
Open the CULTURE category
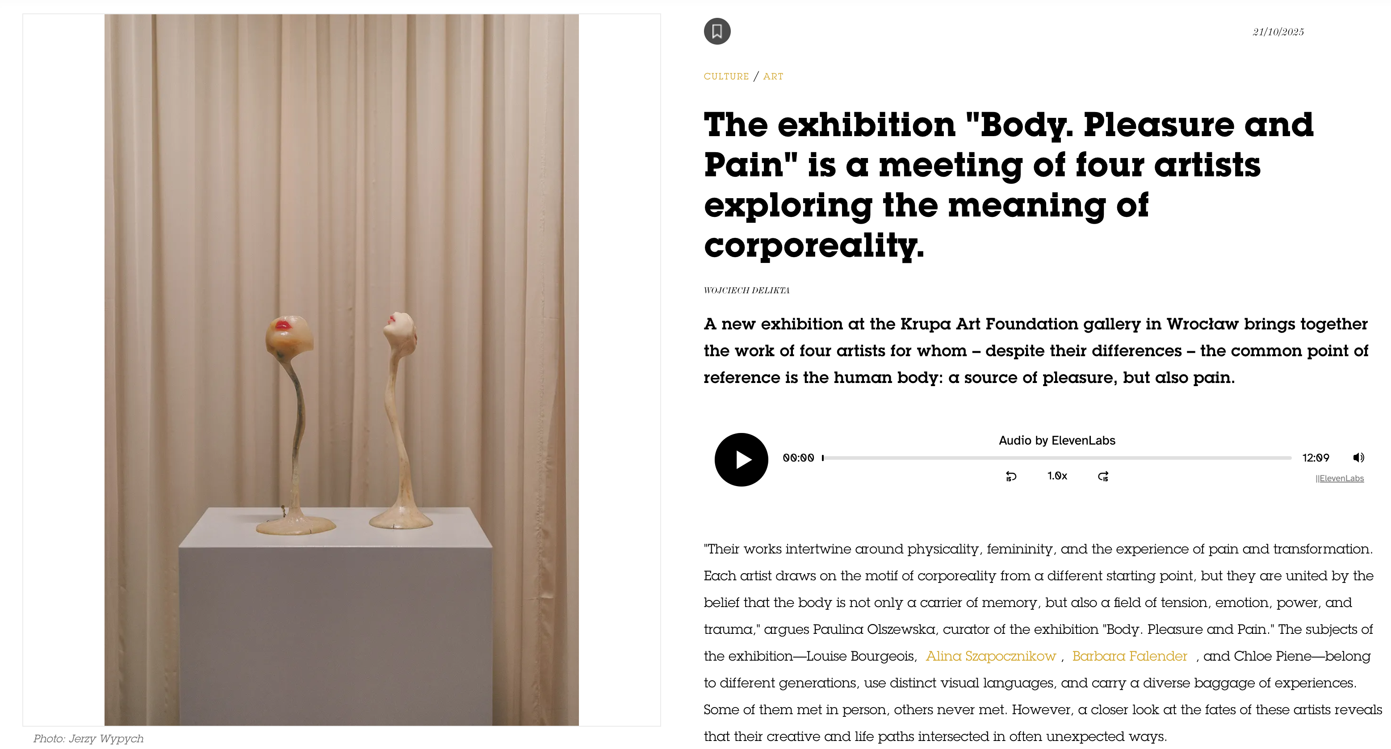point(726,76)
